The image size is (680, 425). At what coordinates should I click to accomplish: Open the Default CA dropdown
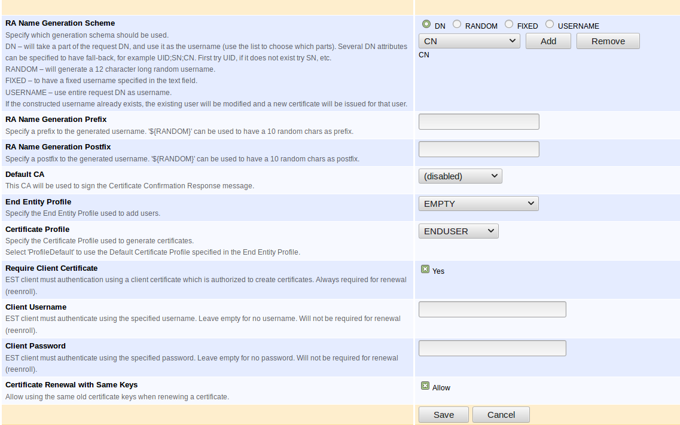pyautogui.click(x=460, y=176)
